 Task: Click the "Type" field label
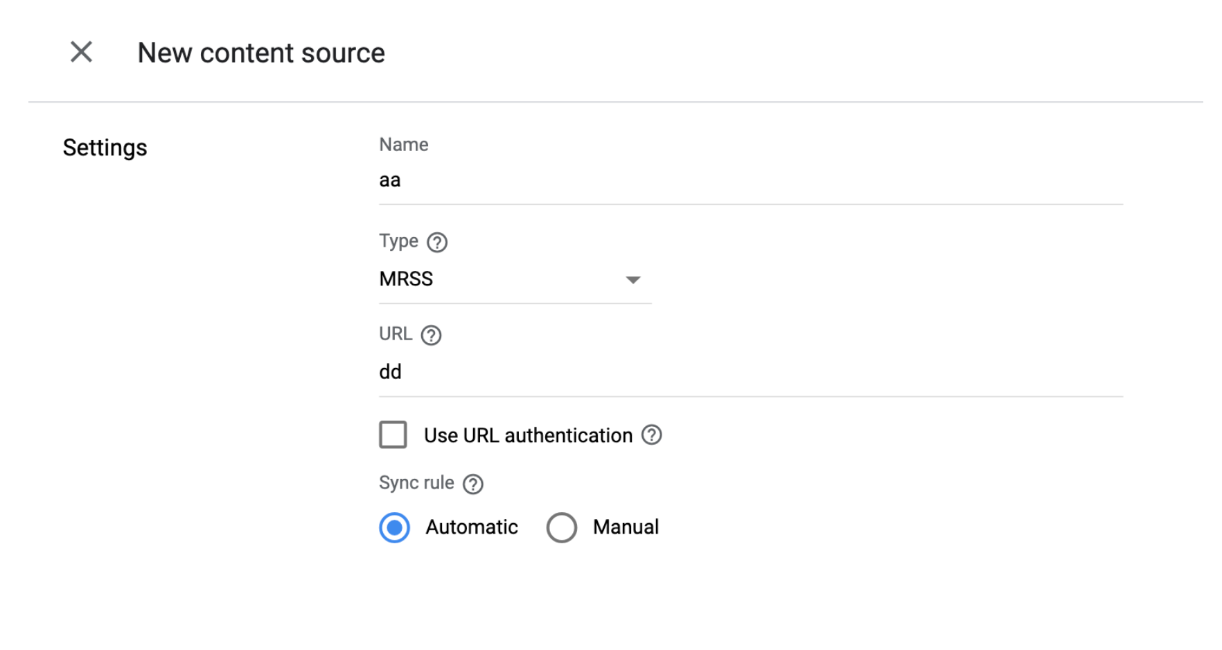(x=398, y=241)
